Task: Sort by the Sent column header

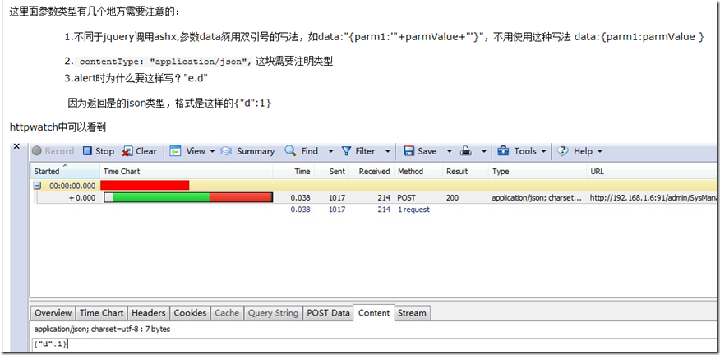Action: point(332,171)
